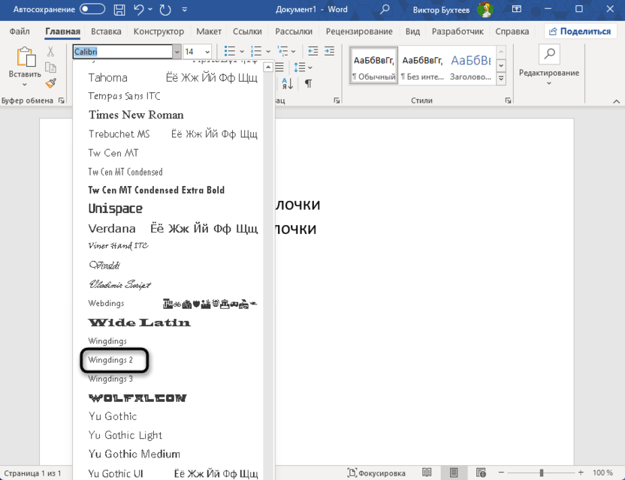Viewport: 625px width, 480px height.
Task: Click the Cut scissors icon
Action: 50,52
